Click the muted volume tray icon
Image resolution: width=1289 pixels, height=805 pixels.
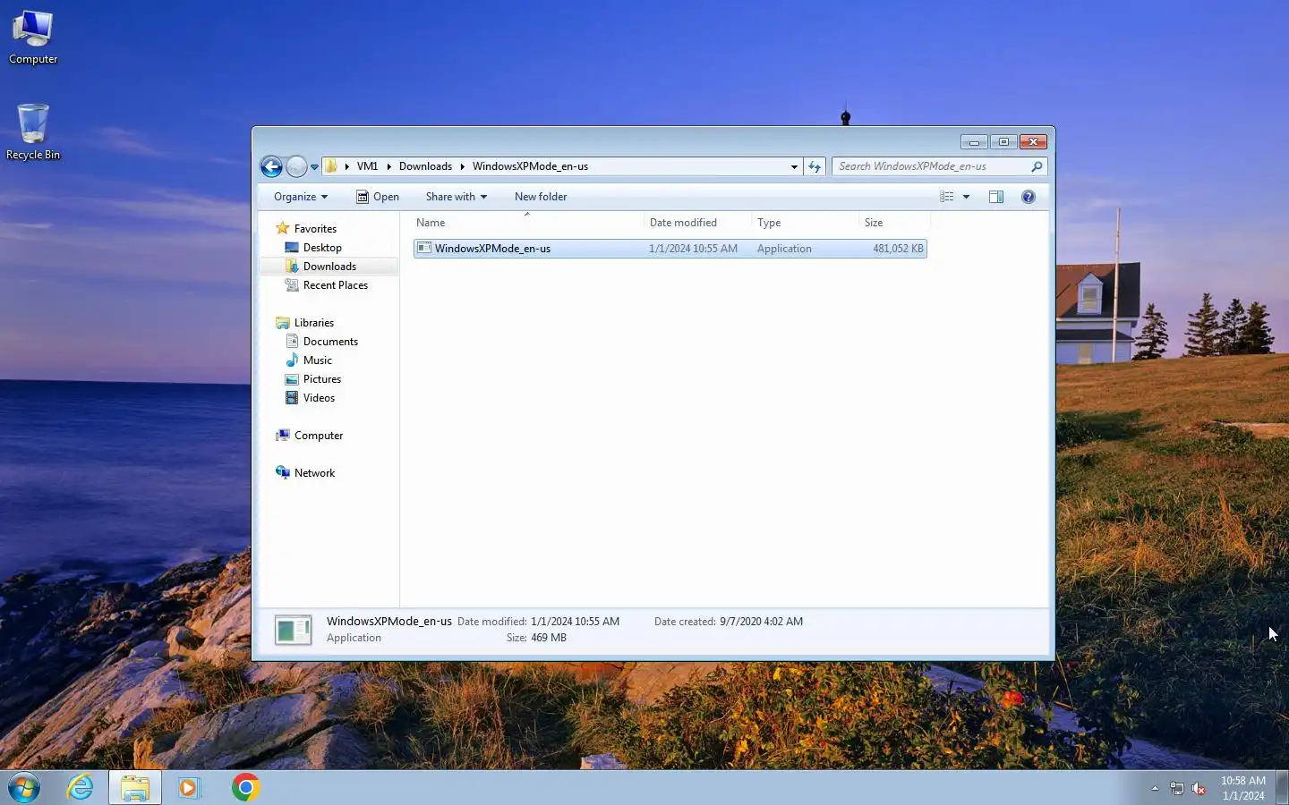(1199, 789)
